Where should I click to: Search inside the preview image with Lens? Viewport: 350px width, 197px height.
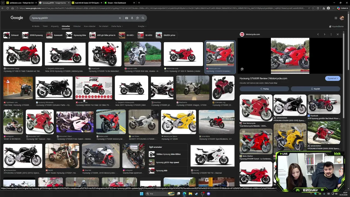click(x=242, y=69)
